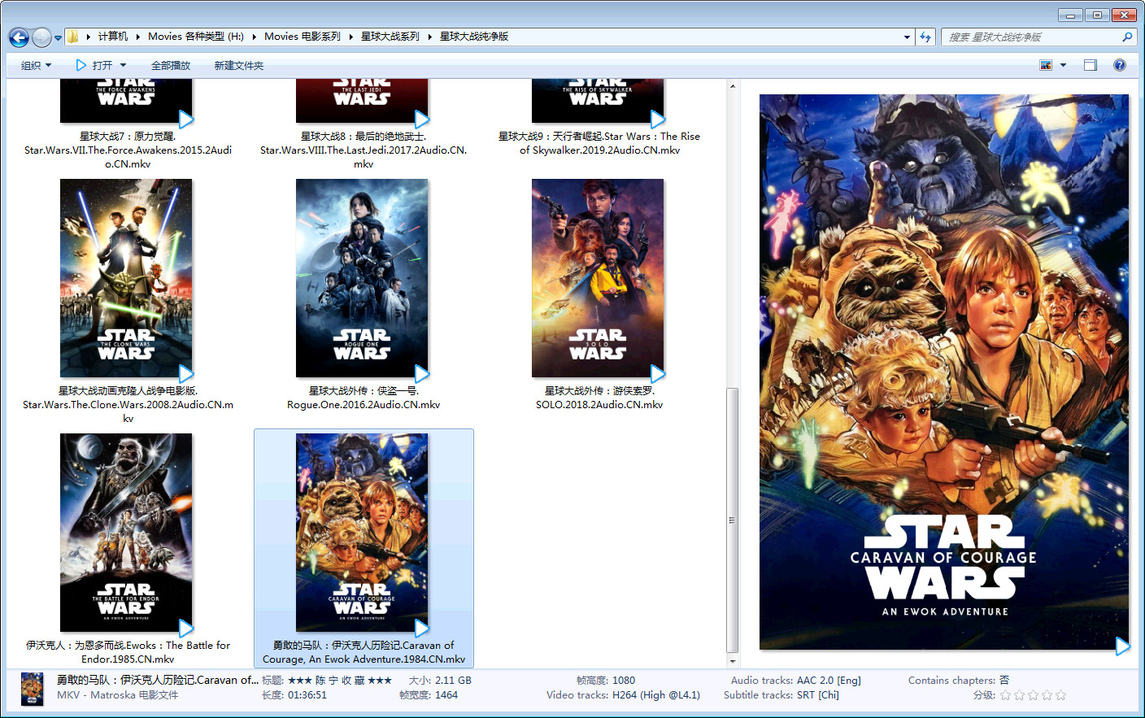Click 星球大战系列 in the breadcrumb path
Screen dimensions: 1145x718
[x=390, y=37]
